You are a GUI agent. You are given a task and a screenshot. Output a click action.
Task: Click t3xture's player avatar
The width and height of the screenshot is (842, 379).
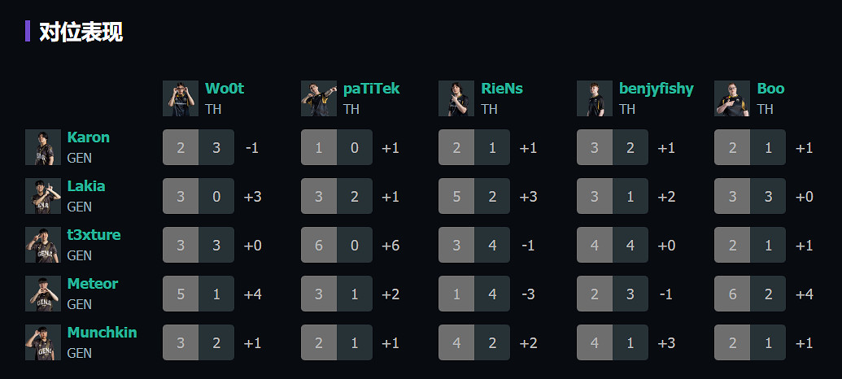point(43,245)
